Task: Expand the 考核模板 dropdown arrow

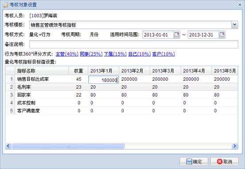Action: coord(234,25)
